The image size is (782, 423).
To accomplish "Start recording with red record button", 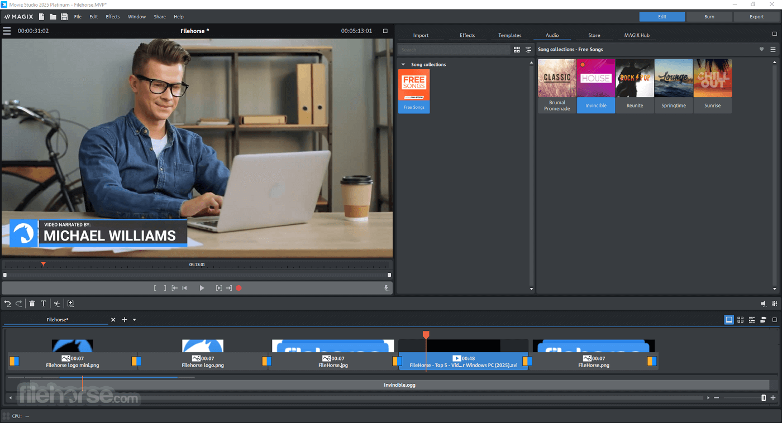I will click(239, 288).
